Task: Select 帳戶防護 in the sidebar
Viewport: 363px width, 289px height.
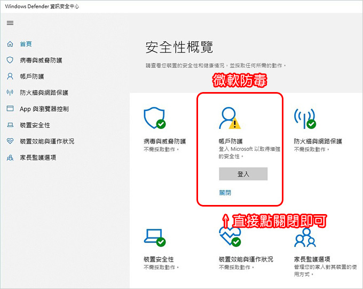Action: (32, 77)
